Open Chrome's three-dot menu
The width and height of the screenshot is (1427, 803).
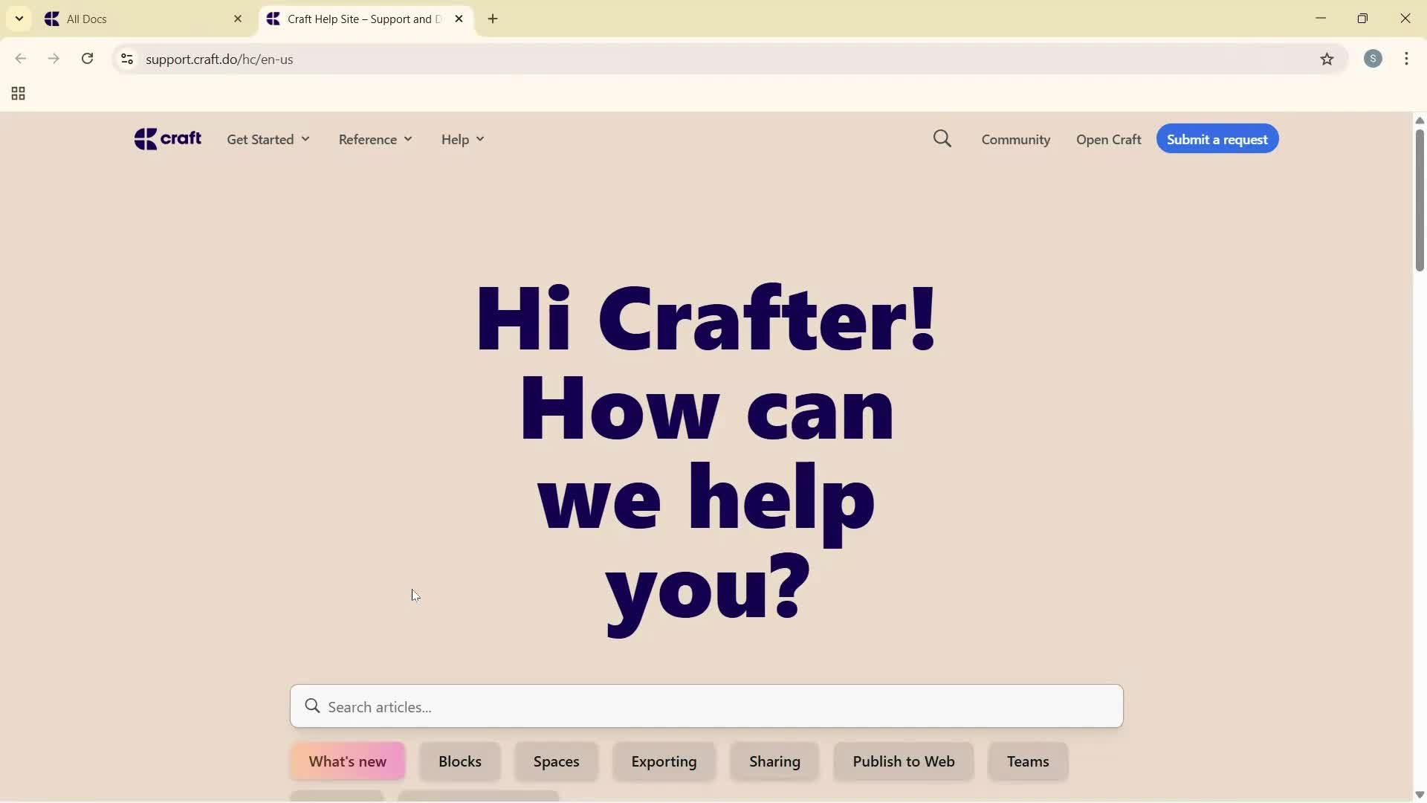point(1408,59)
